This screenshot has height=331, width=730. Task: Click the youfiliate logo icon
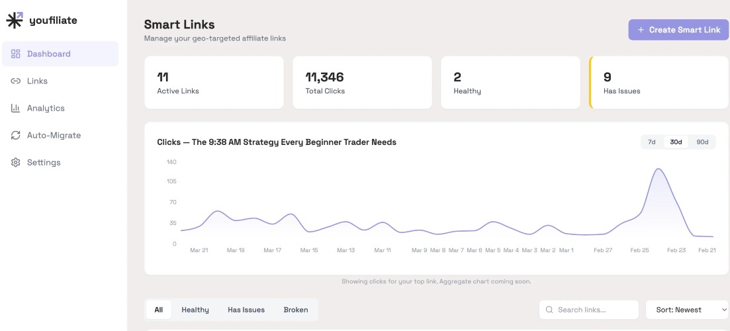point(15,21)
